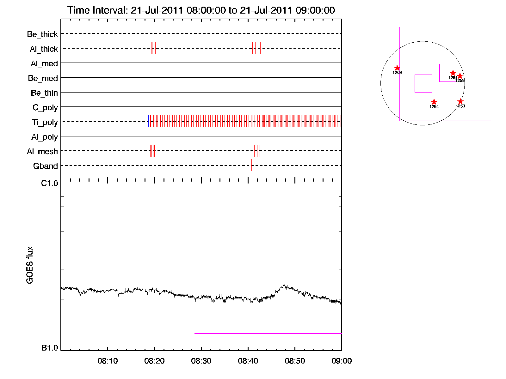Image resolution: width=506 pixels, height=379 pixels.
Task: Select the red star above label 1251
Action: [453, 73]
